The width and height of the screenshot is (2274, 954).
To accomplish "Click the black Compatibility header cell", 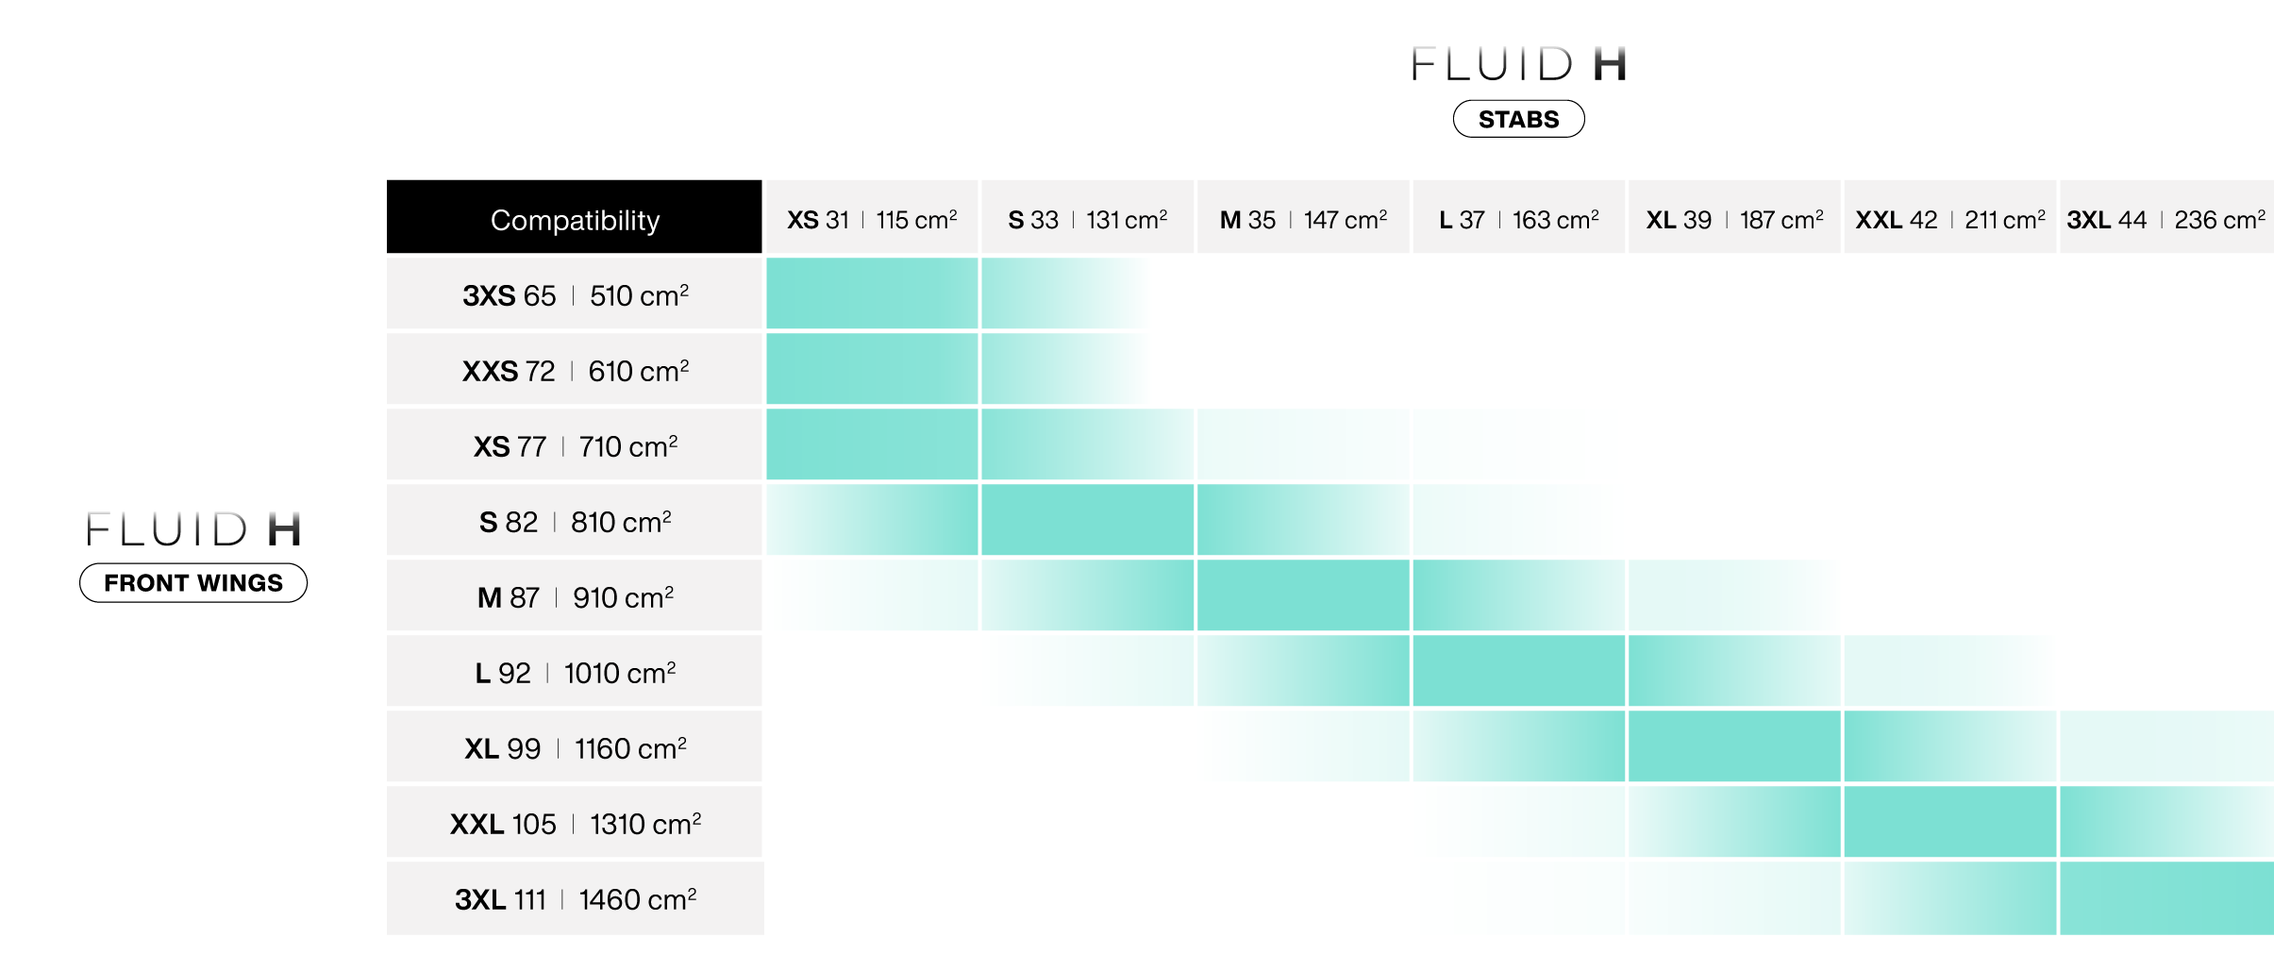I will coord(575,217).
